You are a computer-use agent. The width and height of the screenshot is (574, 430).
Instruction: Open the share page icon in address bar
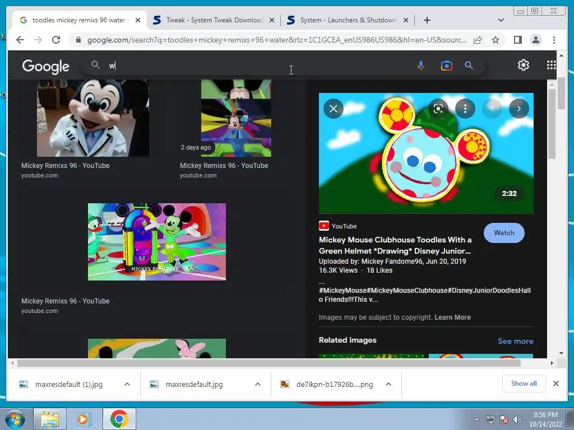(478, 40)
